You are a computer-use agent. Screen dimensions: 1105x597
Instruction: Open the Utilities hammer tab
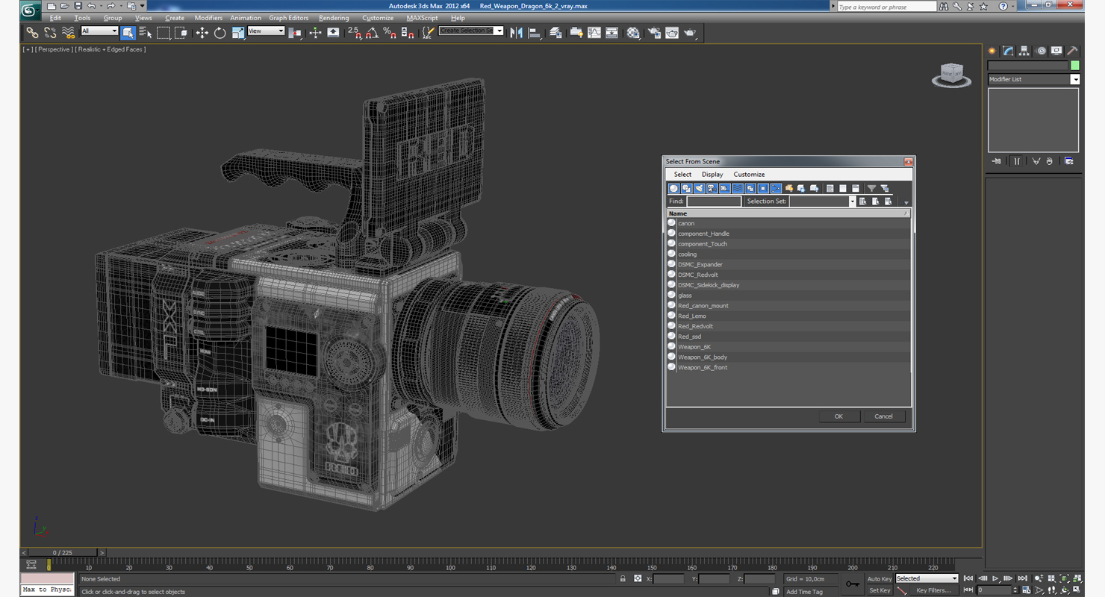point(1072,51)
